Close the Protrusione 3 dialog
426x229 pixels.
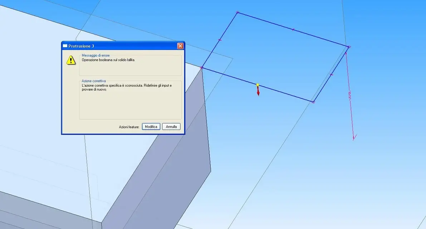pyautogui.click(x=180, y=46)
